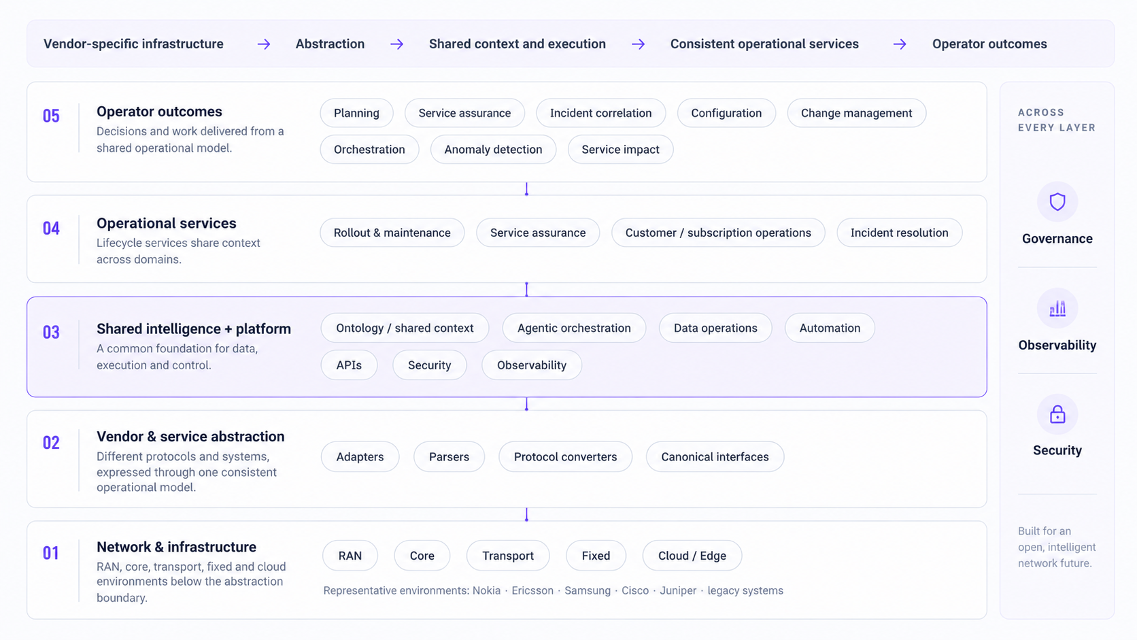Click the Representative environments vendor line
Image resolution: width=1137 pixels, height=640 pixels.
[553, 590]
